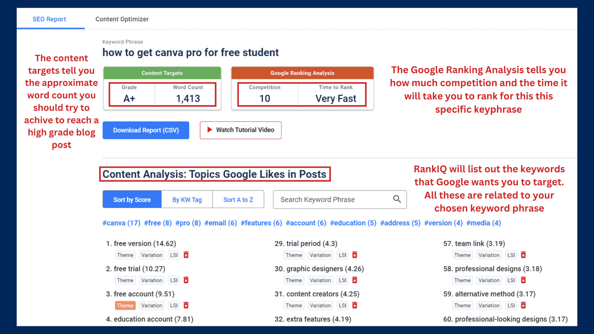Image resolution: width=594 pixels, height=334 pixels.
Task: Filter by #pro (8) tag
Action: click(188, 223)
